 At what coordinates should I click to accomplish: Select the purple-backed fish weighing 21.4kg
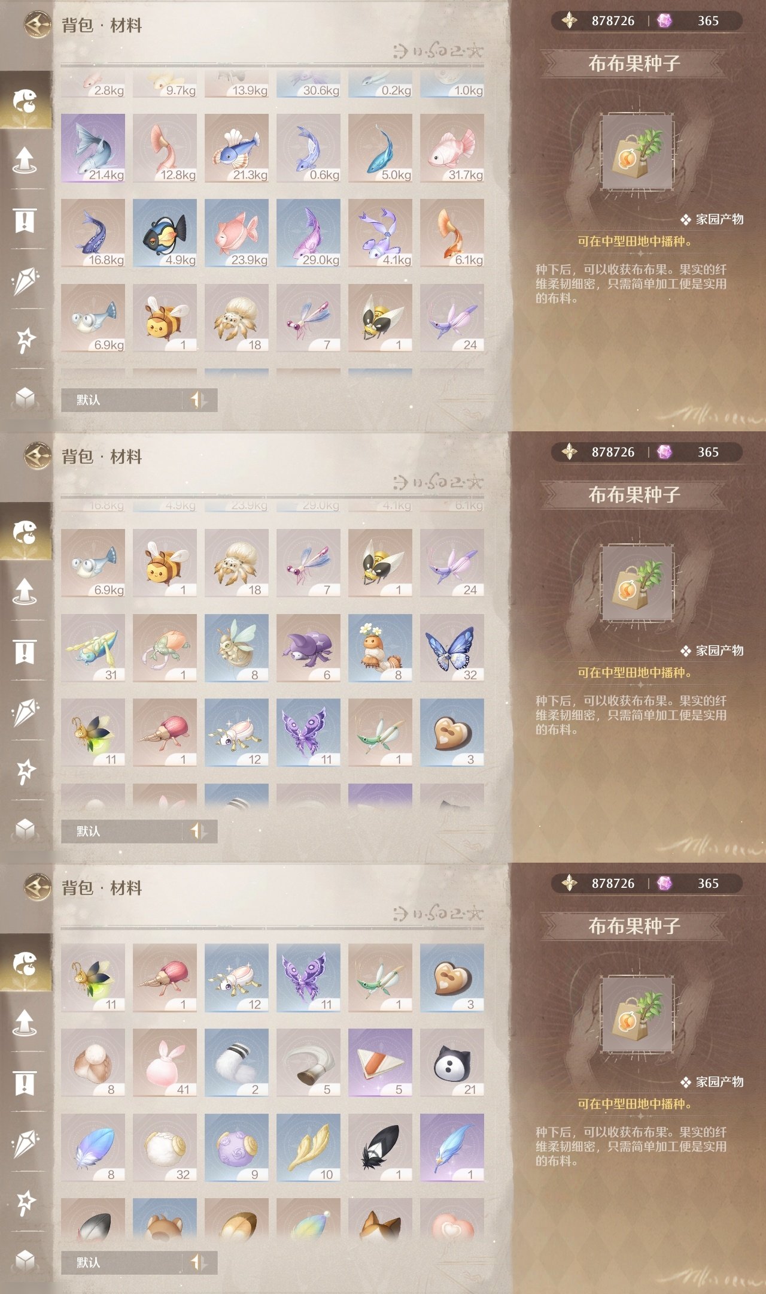(93, 148)
